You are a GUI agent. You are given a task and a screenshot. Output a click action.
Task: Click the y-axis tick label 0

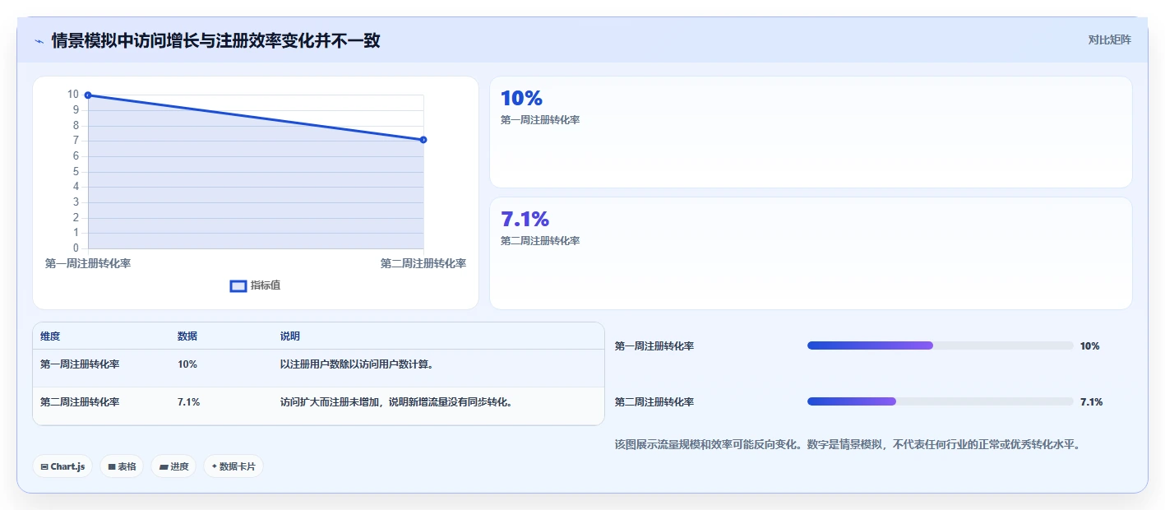[76, 248]
